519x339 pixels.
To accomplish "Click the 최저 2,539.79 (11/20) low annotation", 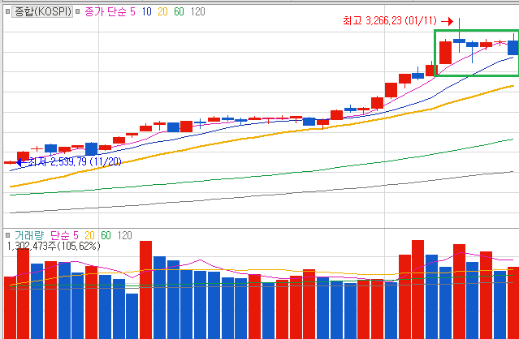I will pyautogui.click(x=75, y=161).
